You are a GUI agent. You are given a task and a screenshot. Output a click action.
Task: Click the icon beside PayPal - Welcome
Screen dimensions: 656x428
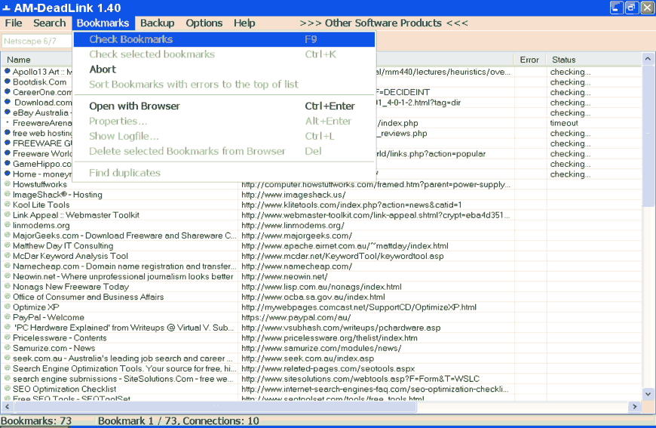tap(7, 317)
